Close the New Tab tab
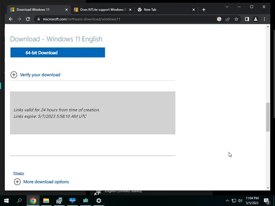 click(x=193, y=10)
